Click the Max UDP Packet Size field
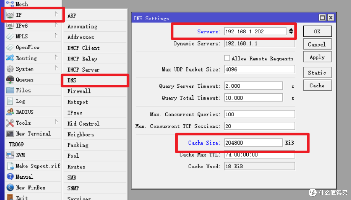The image size is (351, 200). [x=259, y=69]
